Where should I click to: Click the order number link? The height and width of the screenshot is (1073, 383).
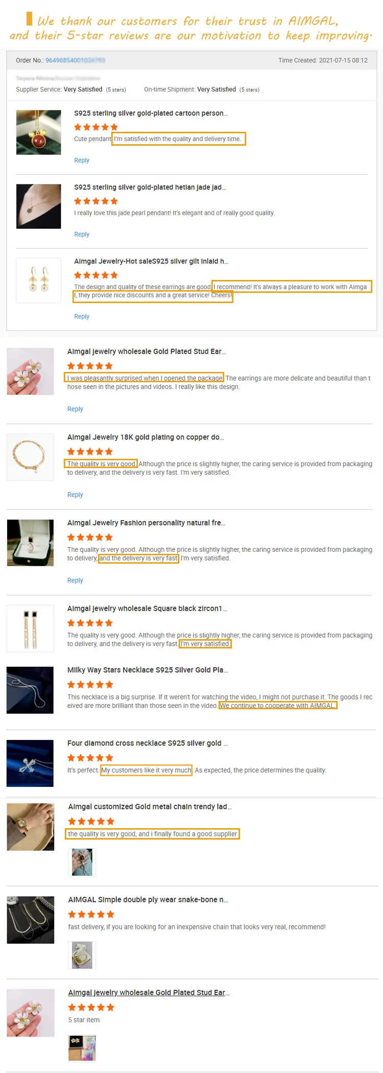[x=75, y=60]
